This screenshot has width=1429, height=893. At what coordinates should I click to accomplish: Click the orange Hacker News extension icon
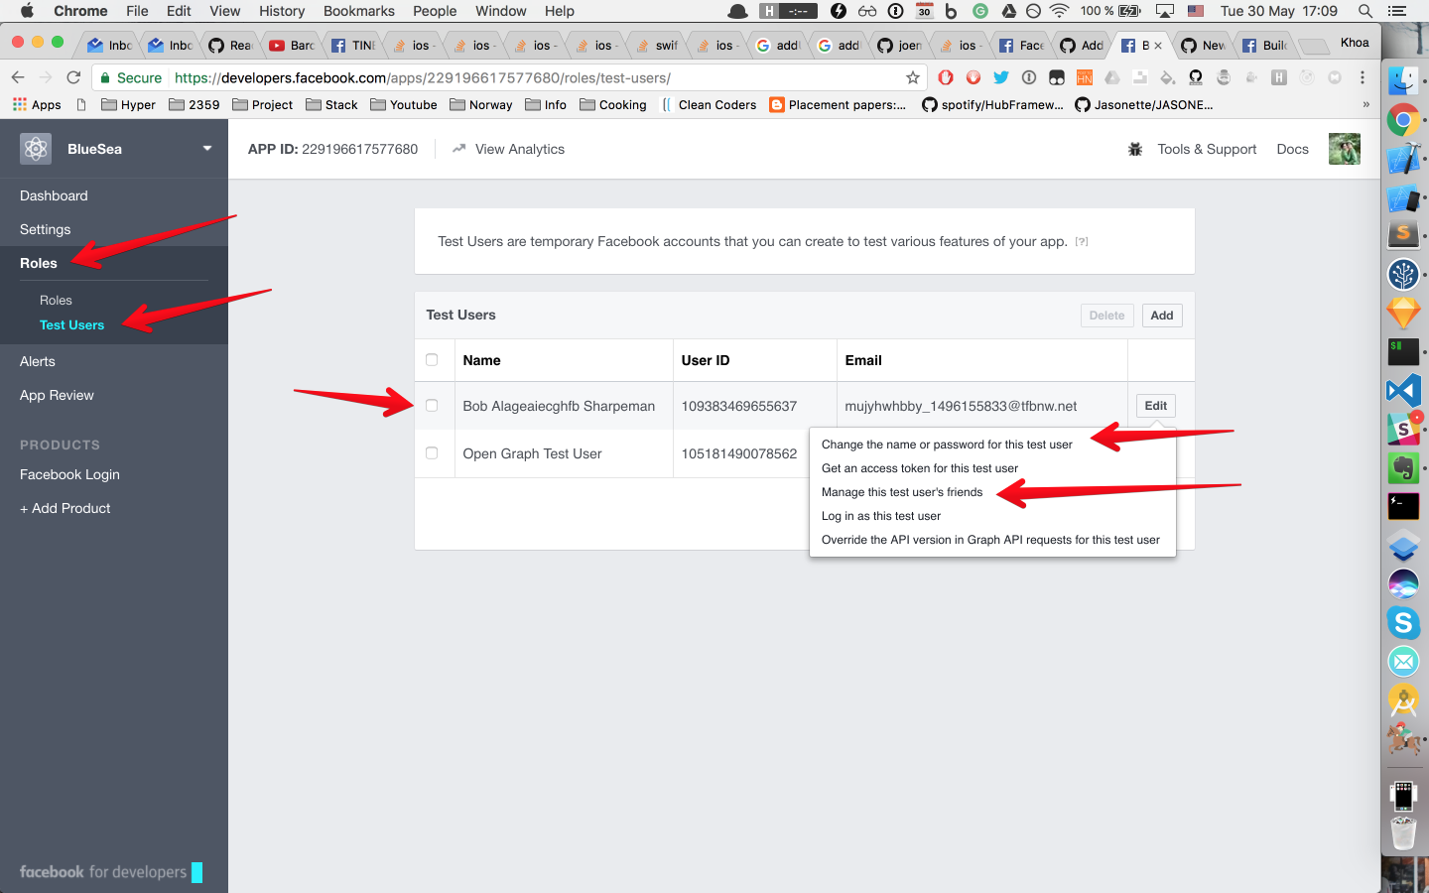point(1085,77)
